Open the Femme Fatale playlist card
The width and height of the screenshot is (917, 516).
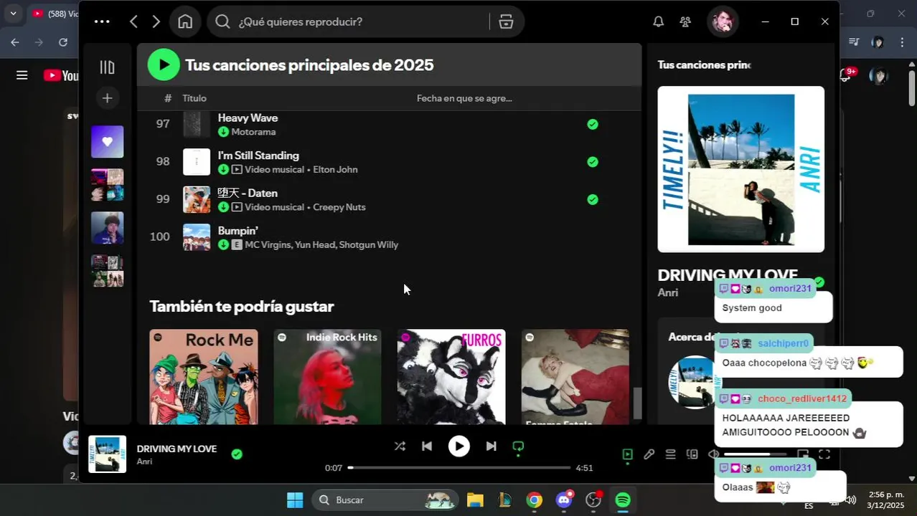tap(575, 377)
